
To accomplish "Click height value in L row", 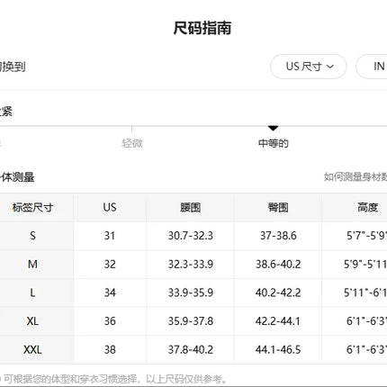I will 365,292.
